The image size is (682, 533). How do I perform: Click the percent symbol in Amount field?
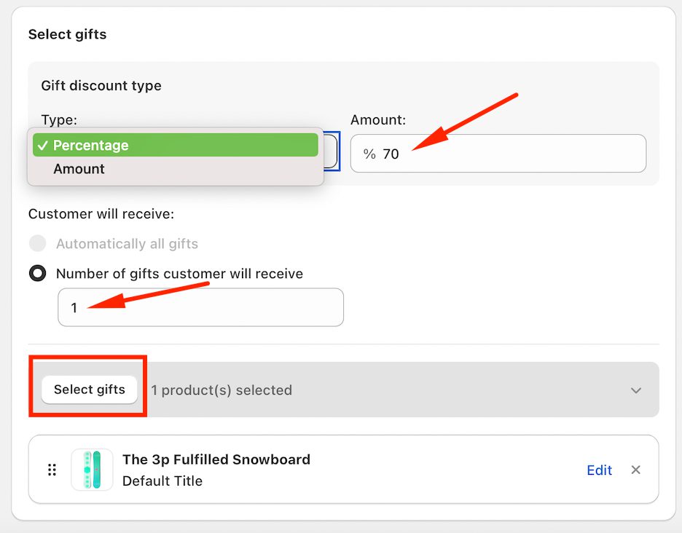coord(369,154)
